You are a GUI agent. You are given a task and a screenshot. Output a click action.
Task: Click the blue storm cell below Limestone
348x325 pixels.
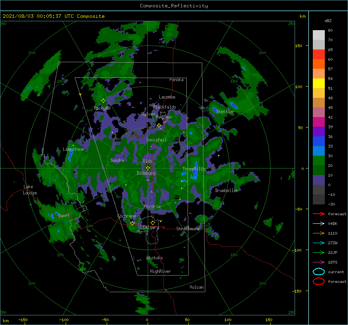tap(70, 155)
